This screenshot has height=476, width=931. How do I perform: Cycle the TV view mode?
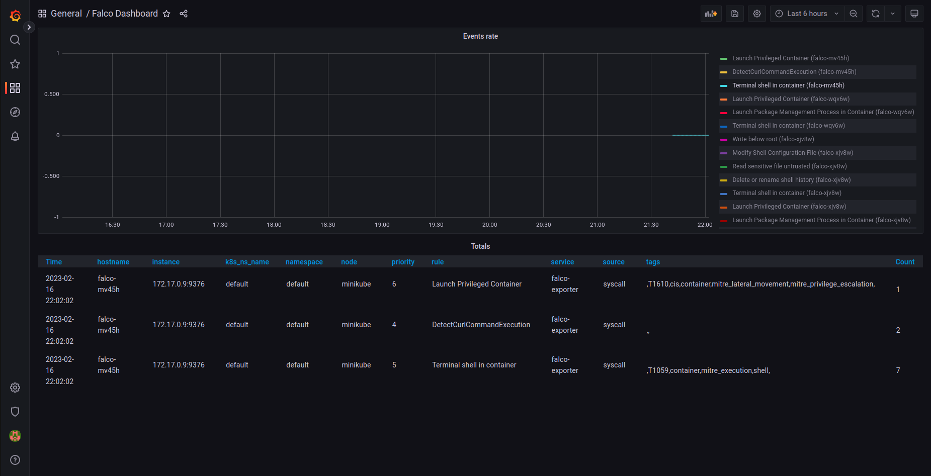click(914, 14)
